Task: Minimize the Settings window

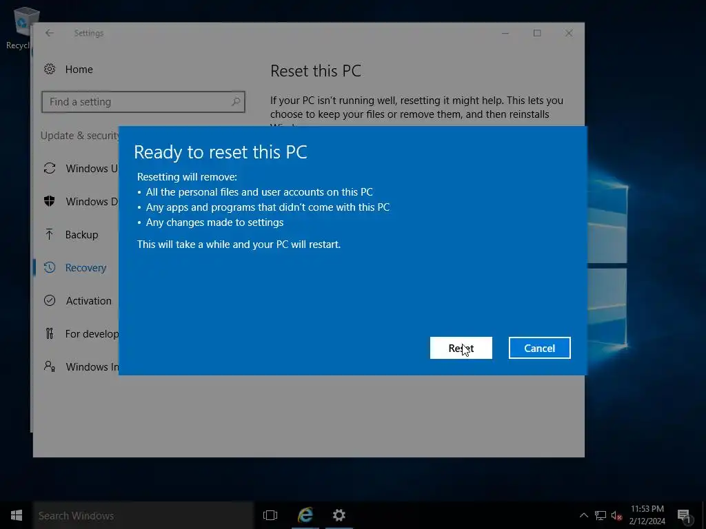Action: (x=505, y=33)
